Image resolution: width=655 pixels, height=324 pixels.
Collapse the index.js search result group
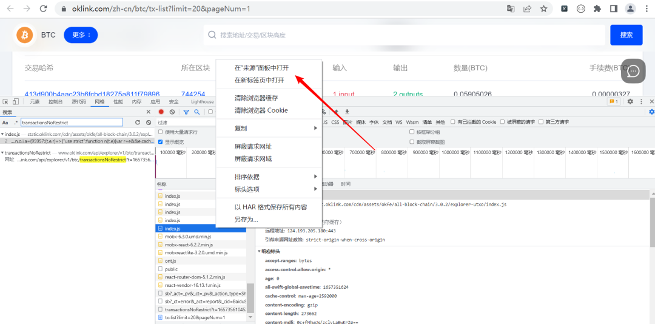point(2,134)
